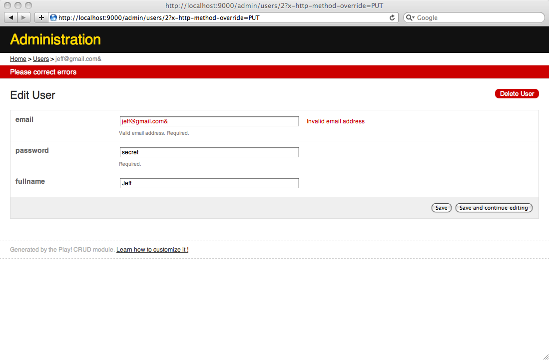
Task: Open Learn how to customize it link
Action: (x=152, y=250)
